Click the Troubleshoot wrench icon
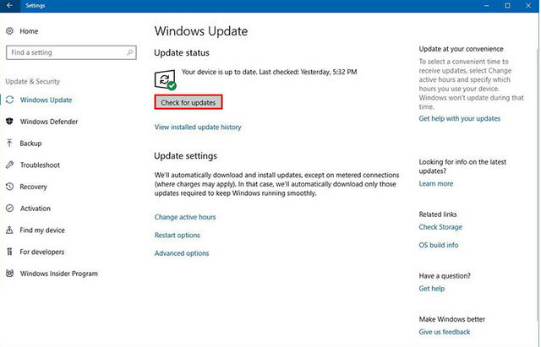 (9, 165)
